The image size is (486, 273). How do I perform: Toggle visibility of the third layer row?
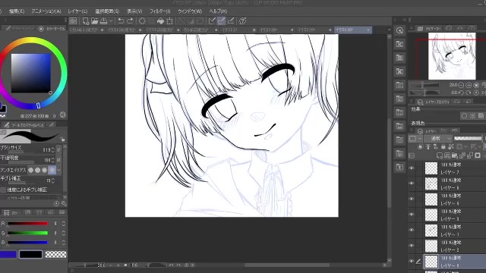[x=412, y=199]
